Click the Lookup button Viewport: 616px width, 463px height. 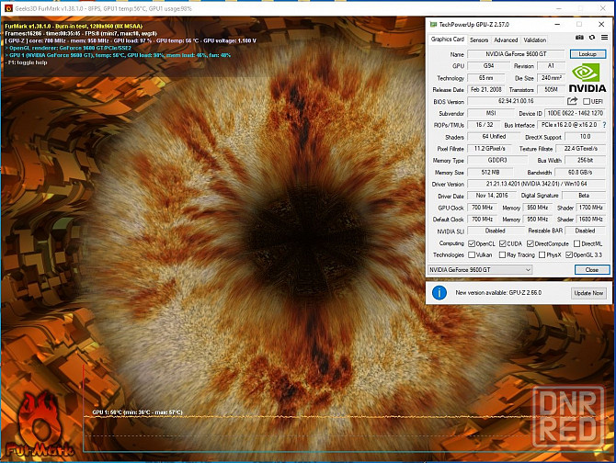(587, 54)
